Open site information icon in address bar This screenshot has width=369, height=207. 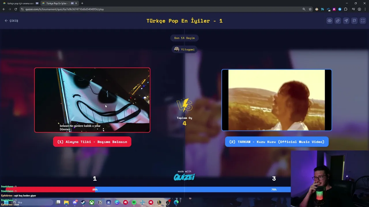[x=22, y=9]
